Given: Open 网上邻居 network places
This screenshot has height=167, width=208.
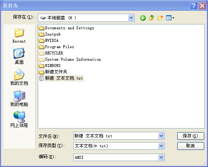Looking at the screenshot, I should click(x=19, y=119).
